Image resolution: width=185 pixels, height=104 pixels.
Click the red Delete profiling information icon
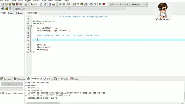click(x=104, y=4)
